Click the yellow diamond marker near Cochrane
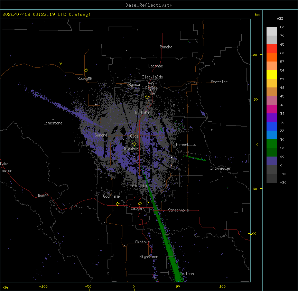Image resolution: width=298 pixels, height=291 pixels. point(118,204)
